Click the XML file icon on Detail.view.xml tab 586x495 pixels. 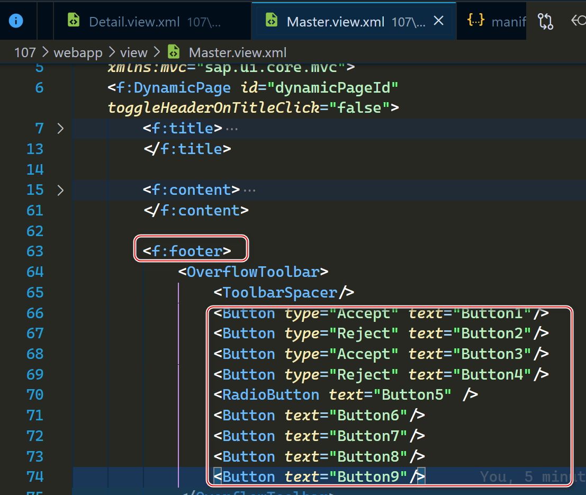click(74, 21)
